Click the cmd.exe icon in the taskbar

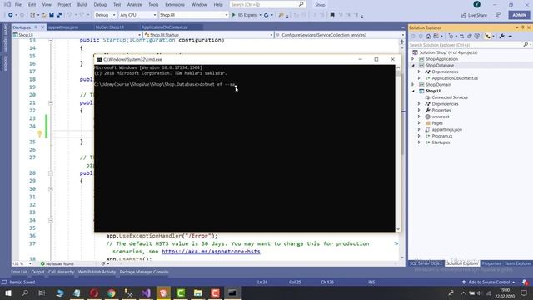232,292
